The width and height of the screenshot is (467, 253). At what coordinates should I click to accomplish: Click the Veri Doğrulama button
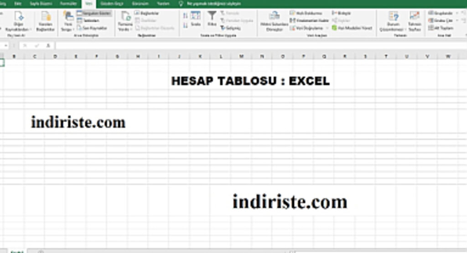click(306, 28)
